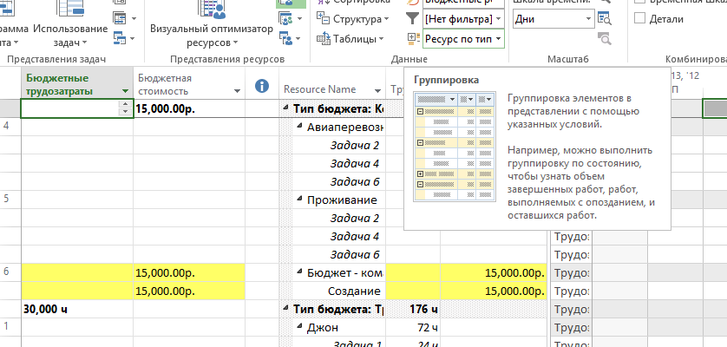The width and height of the screenshot is (727, 347).
Task: Click the stepper in the budget work cell
Action: (125, 108)
